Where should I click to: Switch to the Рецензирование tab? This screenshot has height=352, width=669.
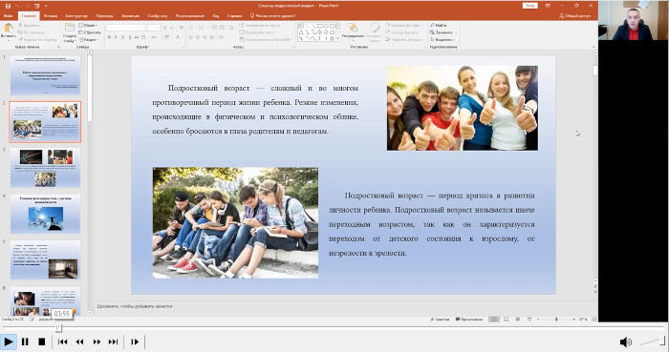tap(190, 16)
